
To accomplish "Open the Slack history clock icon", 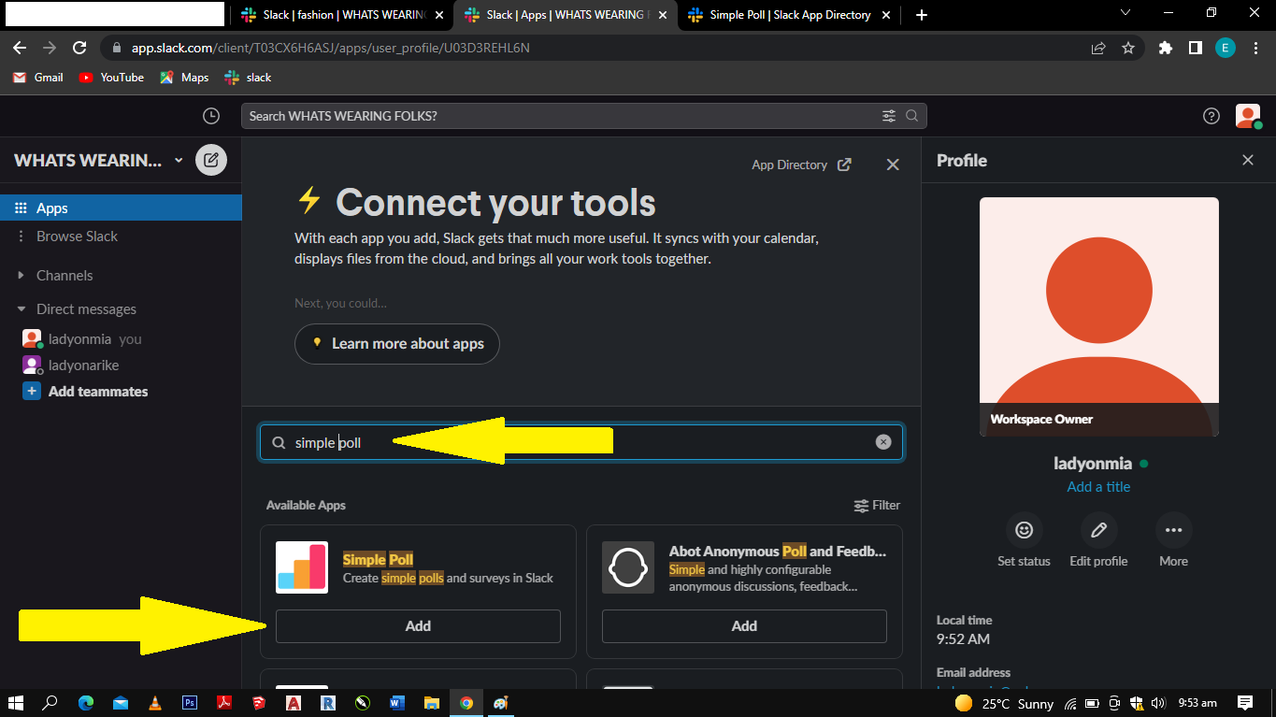I will [x=211, y=116].
